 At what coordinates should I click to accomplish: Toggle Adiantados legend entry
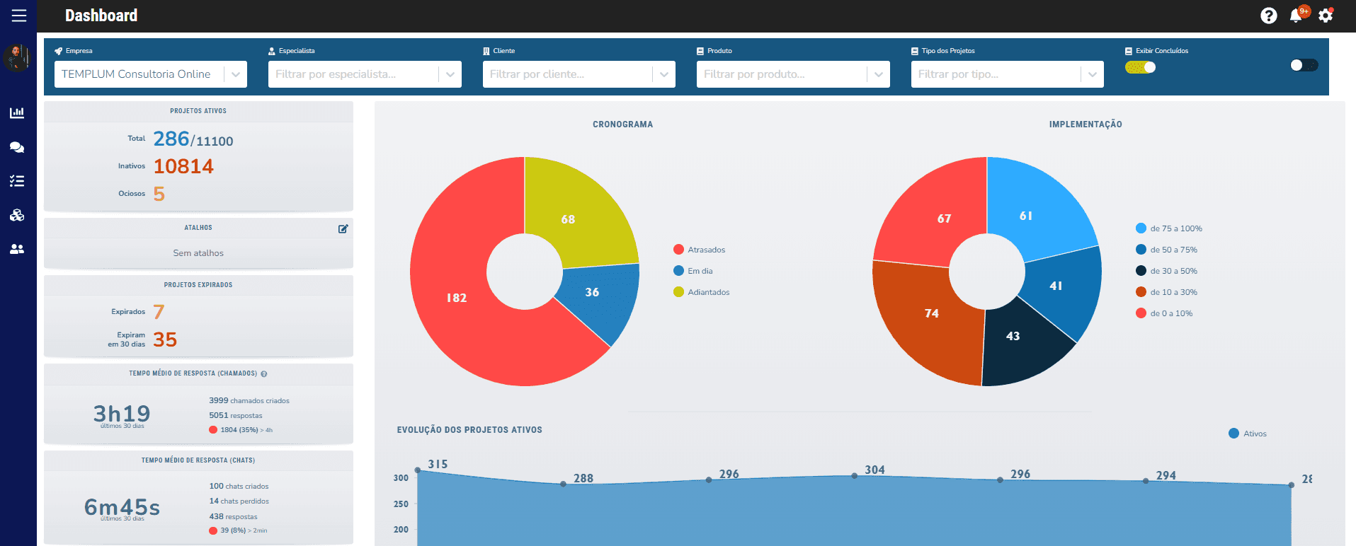point(702,292)
